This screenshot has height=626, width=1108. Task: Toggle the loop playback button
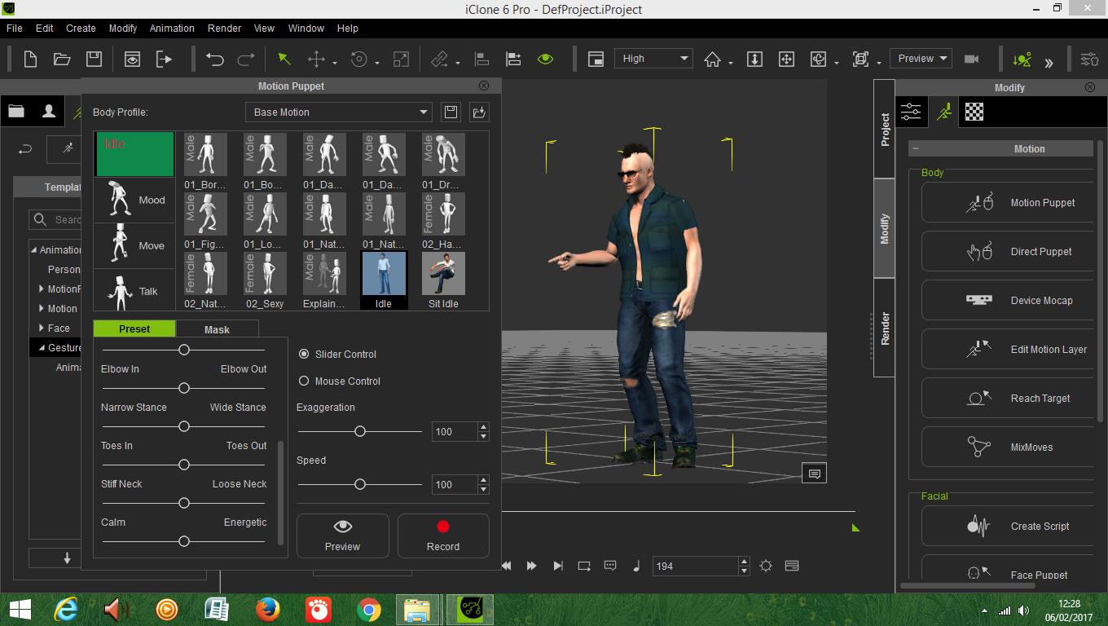click(x=584, y=566)
